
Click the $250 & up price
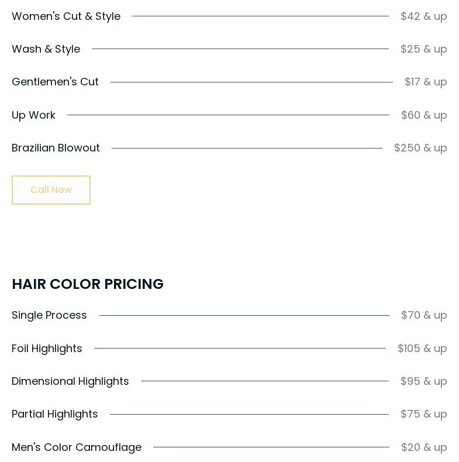point(420,148)
